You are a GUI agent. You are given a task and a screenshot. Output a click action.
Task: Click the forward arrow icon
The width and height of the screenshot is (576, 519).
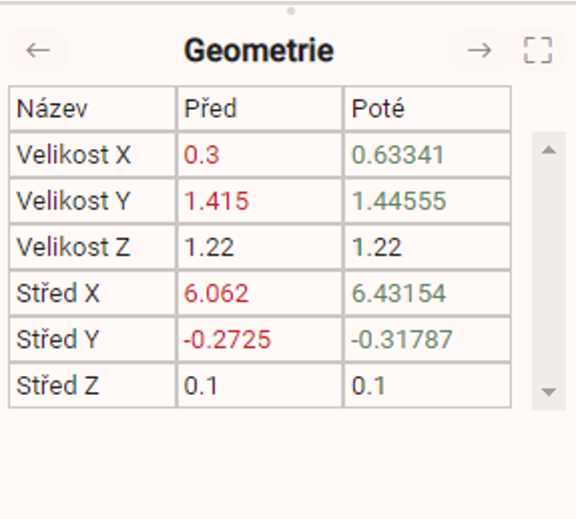click(x=480, y=51)
